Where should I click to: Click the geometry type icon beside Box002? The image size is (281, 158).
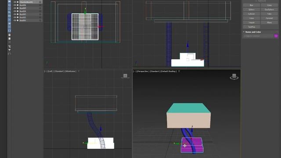coord(18,18)
